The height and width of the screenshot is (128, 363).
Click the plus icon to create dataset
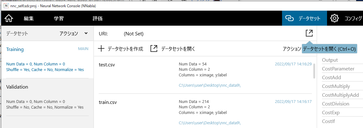(101, 49)
